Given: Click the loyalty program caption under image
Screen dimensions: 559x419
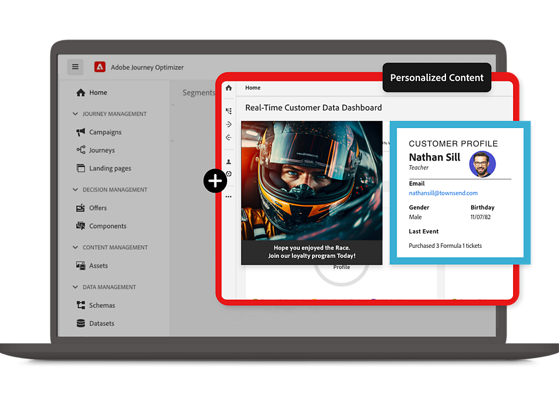Looking at the screenshot, I should [x=312, y=252].
